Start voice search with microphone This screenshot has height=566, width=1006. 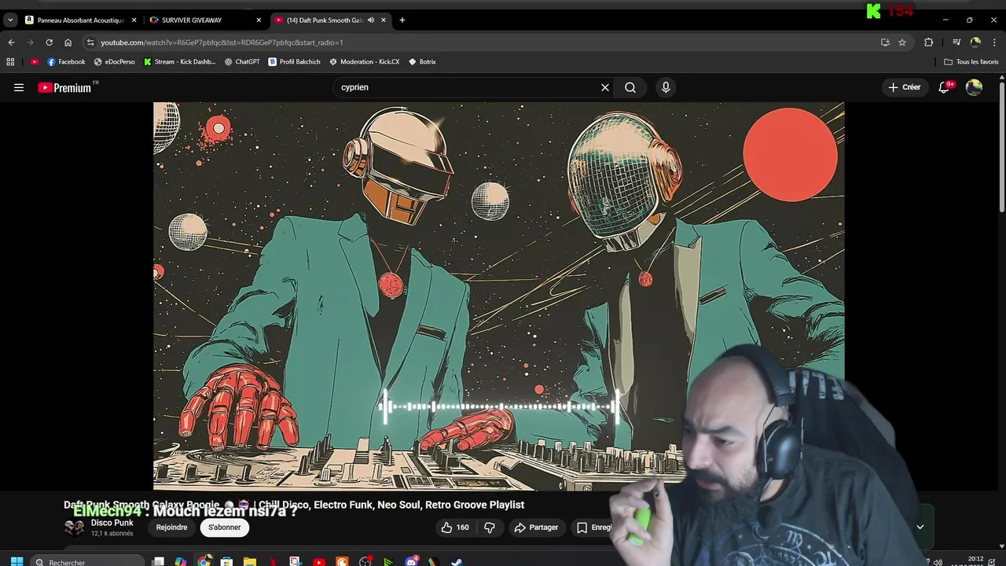(x=666, y=87)
